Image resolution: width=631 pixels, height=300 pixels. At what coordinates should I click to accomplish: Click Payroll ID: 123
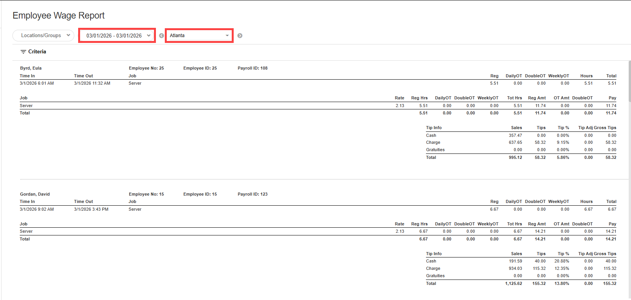pos(253,194)
